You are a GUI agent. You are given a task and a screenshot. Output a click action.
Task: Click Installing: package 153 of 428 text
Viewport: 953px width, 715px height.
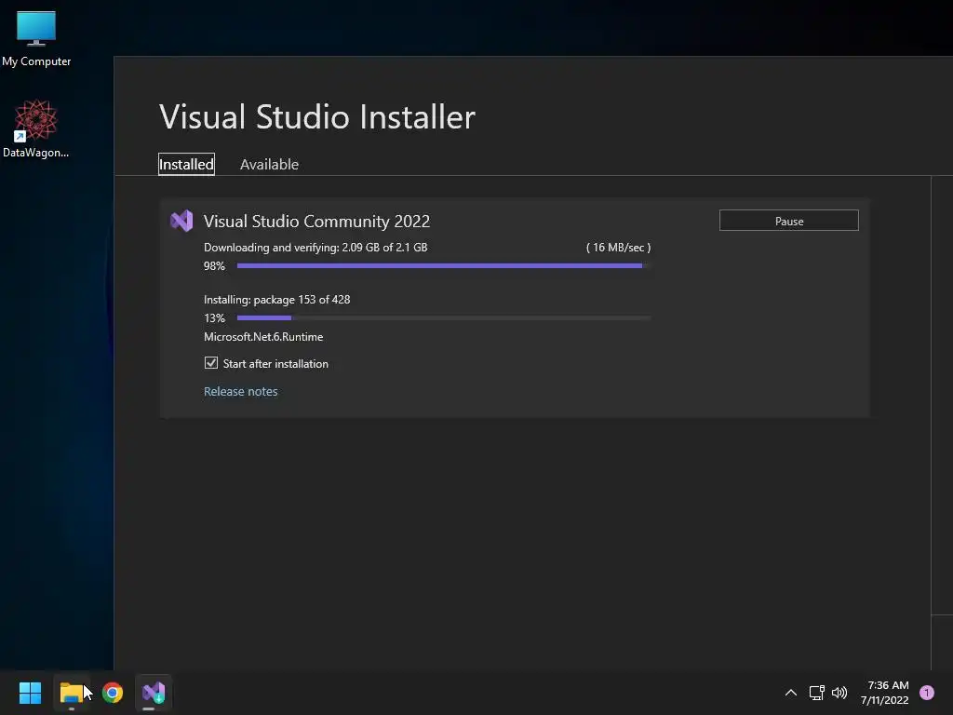[x=276, y=300]
